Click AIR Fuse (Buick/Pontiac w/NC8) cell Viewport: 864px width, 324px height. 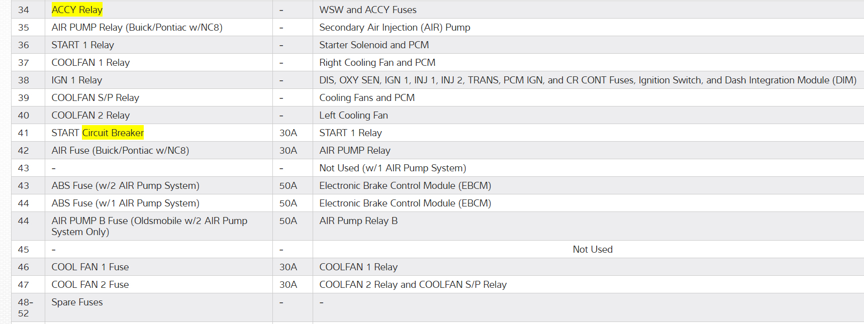(120, 150)
